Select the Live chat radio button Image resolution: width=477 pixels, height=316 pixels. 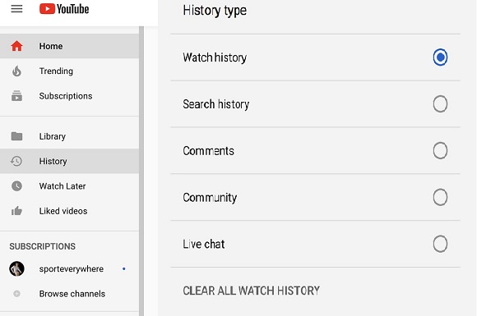(440, 244)
